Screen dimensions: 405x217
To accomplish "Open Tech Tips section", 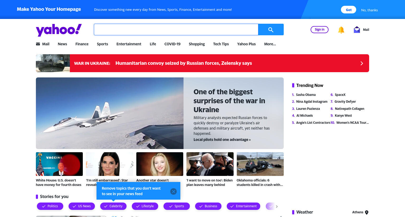I will click(x=221, y=44).
